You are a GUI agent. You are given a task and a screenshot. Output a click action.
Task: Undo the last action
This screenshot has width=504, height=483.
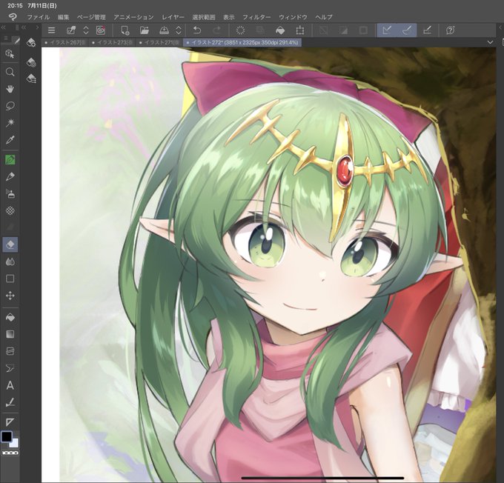pyautogui.click(x=196, y=30)
